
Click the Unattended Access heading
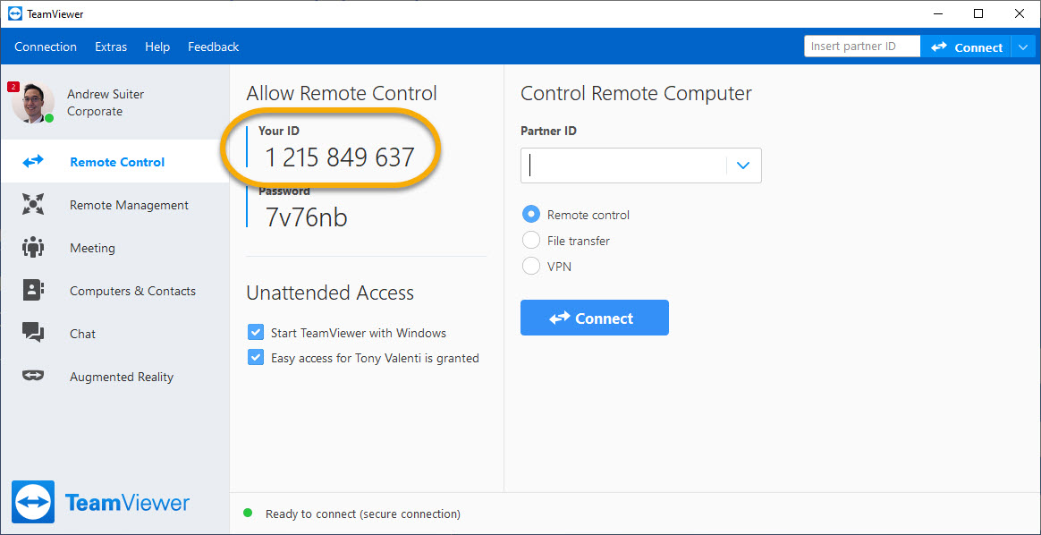pos(330,292)
